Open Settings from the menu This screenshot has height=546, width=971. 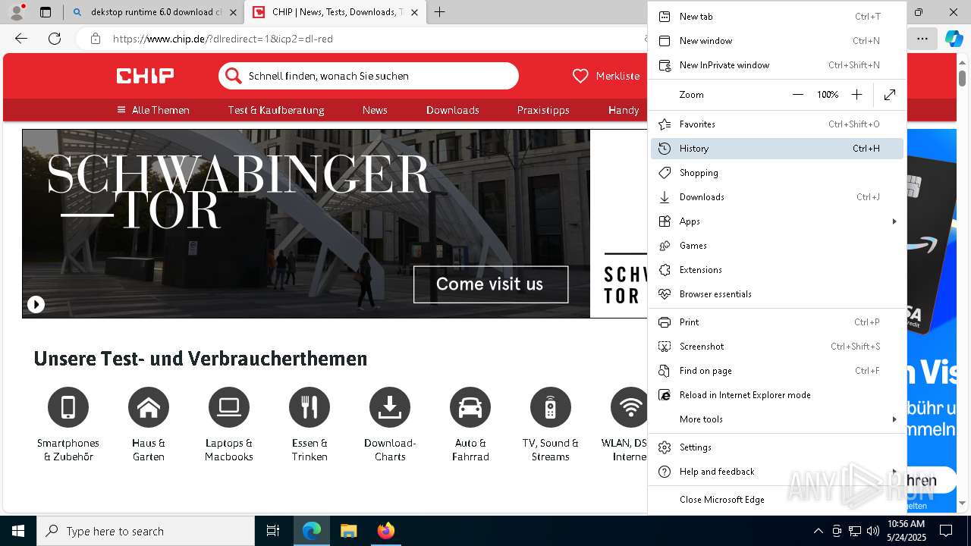click(777, 447)
